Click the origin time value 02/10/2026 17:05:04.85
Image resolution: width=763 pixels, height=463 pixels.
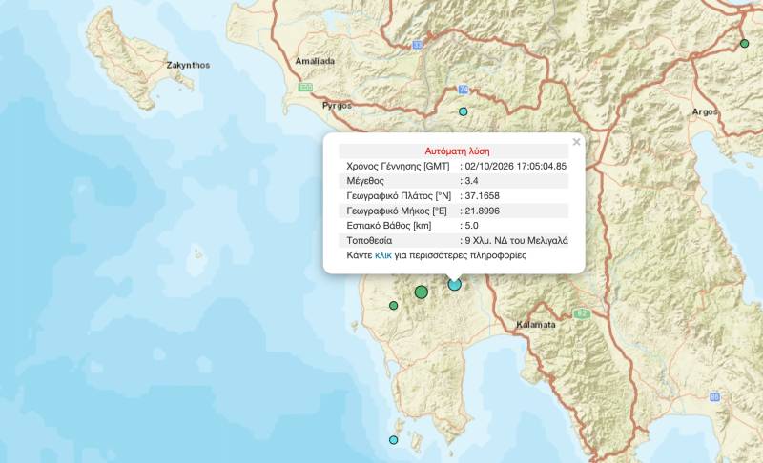[516, 166]
